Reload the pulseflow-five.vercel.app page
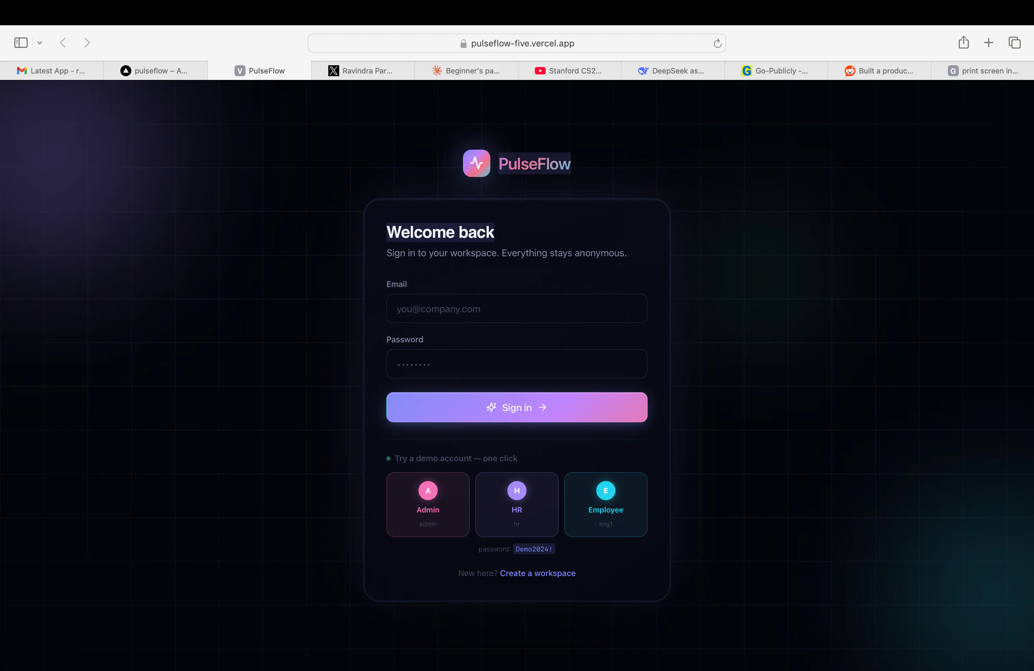 717,43
